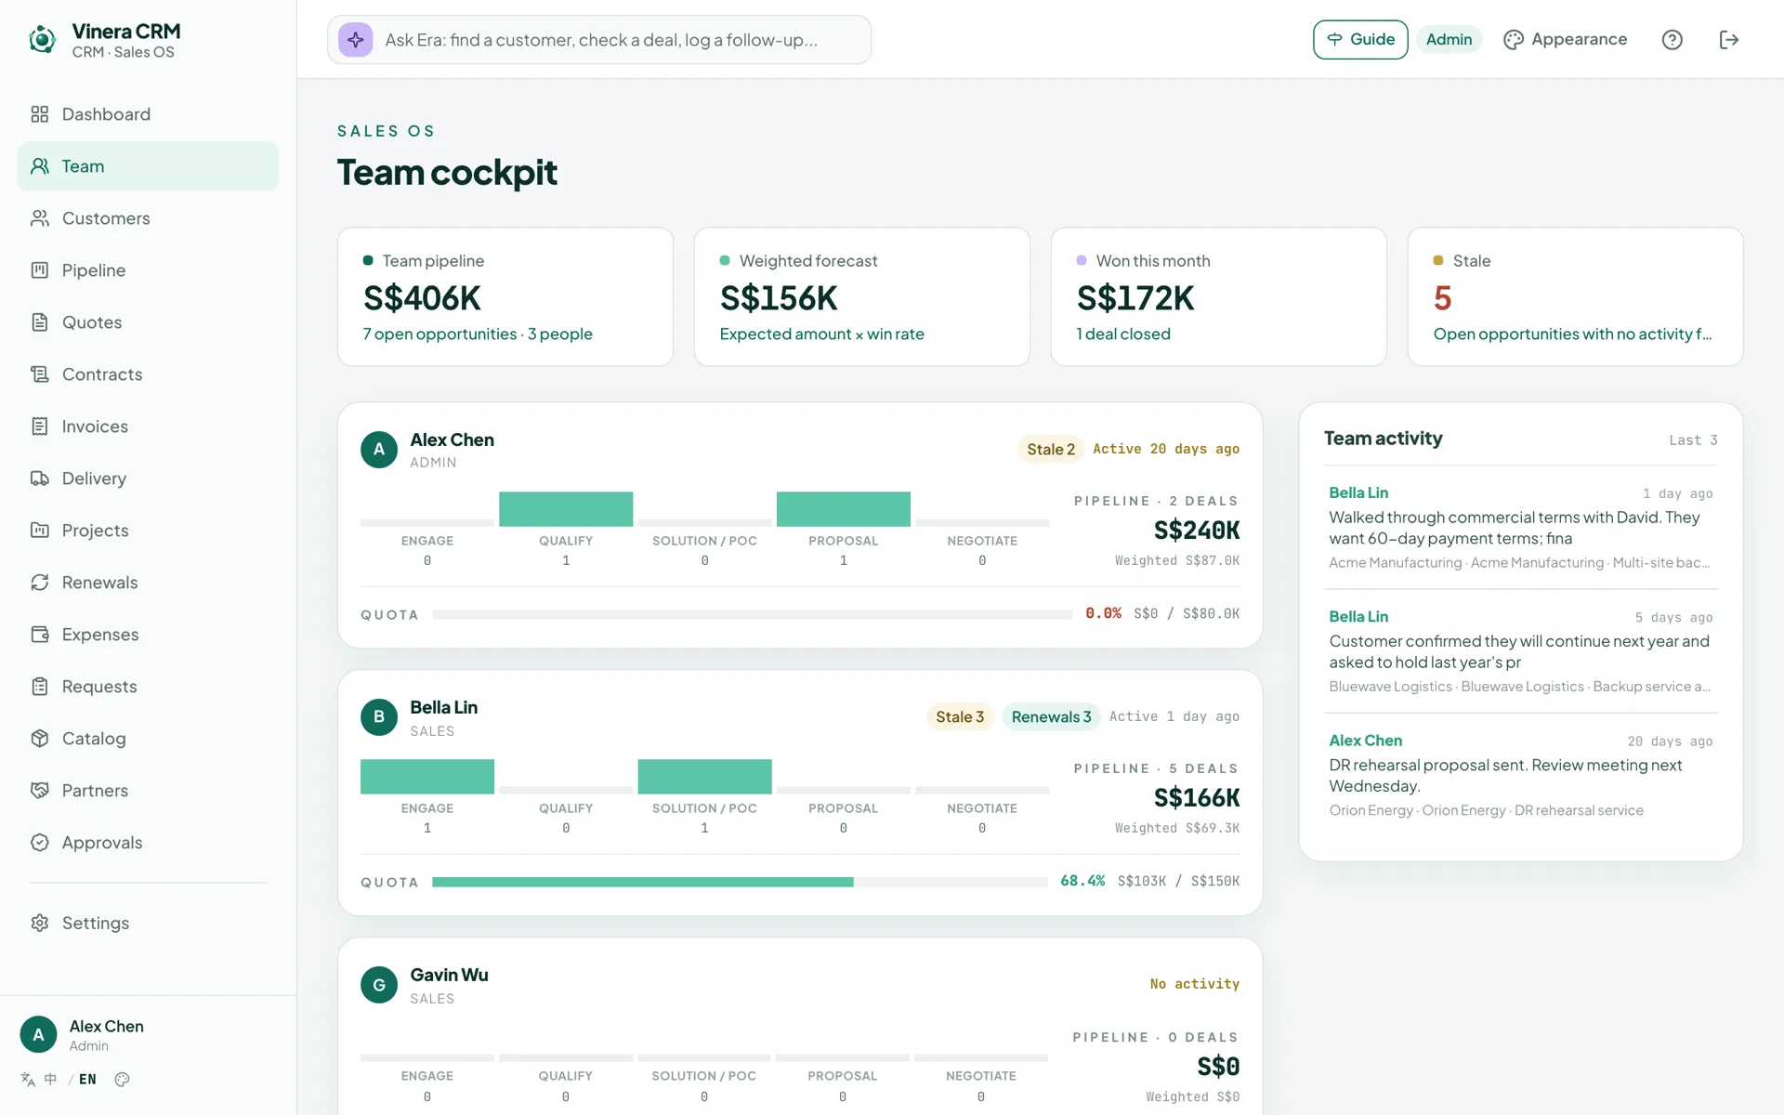Screen dimensions: 1784x1115
Task: Click the Delivery truck icon
Action: pyautogui.click(x=39, y=479)
